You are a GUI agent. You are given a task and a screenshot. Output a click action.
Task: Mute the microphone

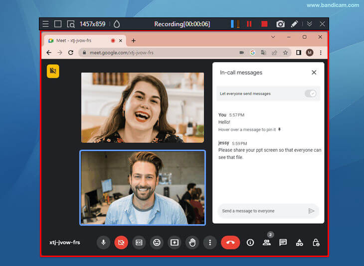pyautogui.click(x=103, y=243)
